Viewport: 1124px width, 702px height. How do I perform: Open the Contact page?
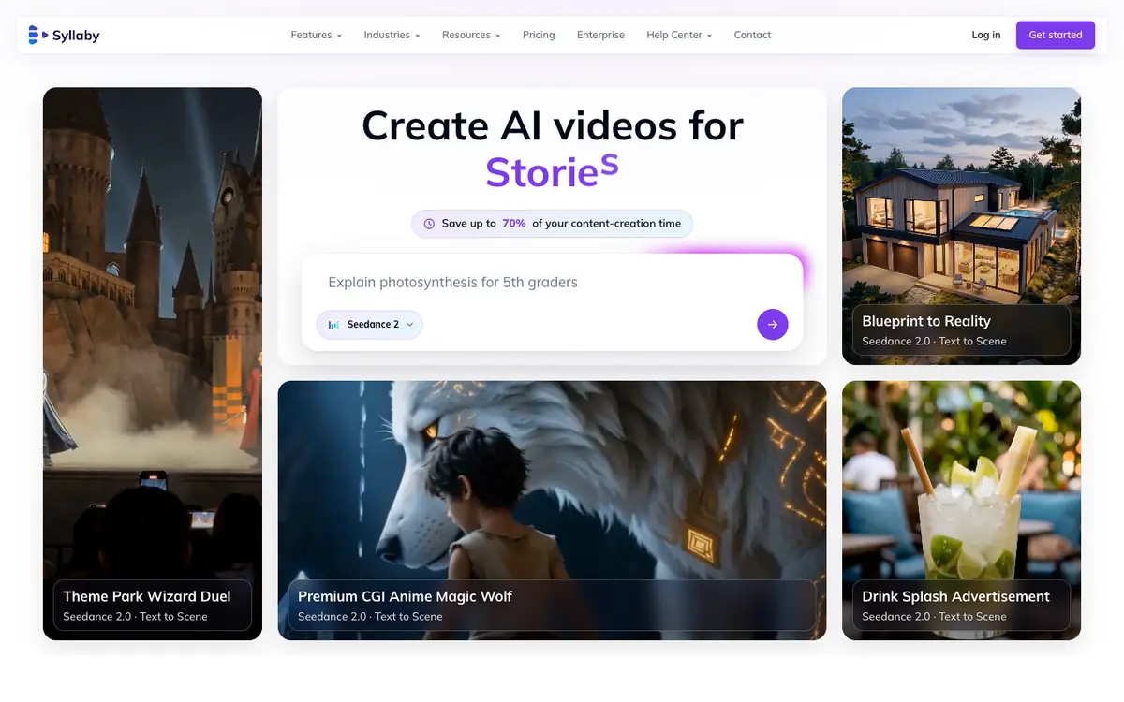[752, 35]
